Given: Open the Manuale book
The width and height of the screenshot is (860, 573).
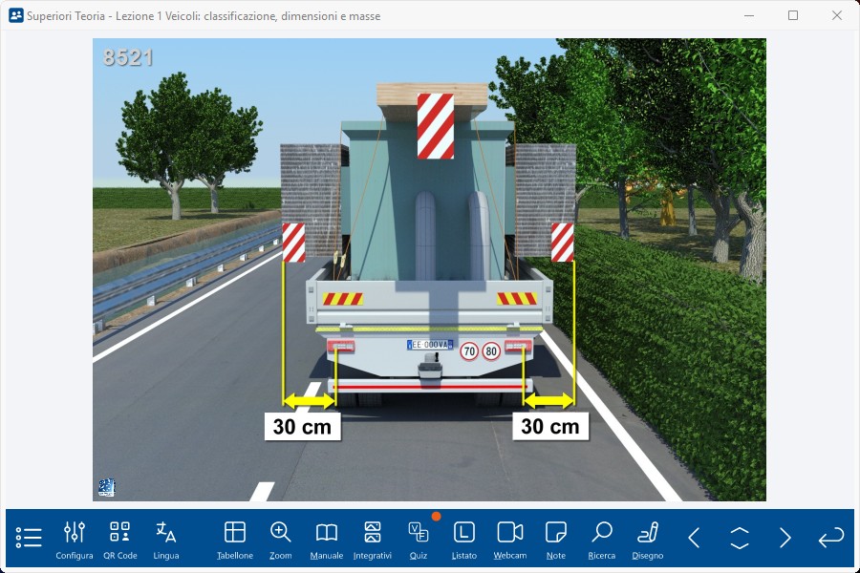Looking at the screenshot, I should (x=327, y=540).
